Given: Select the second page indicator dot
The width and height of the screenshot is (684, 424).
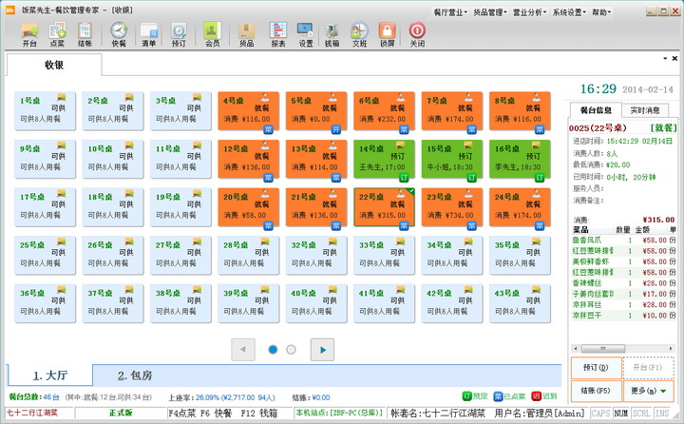Looking at the screenshot, I should tap(291, 350).
